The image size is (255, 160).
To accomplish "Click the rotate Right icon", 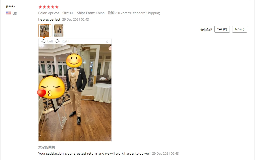I will (x=58, y=41).
